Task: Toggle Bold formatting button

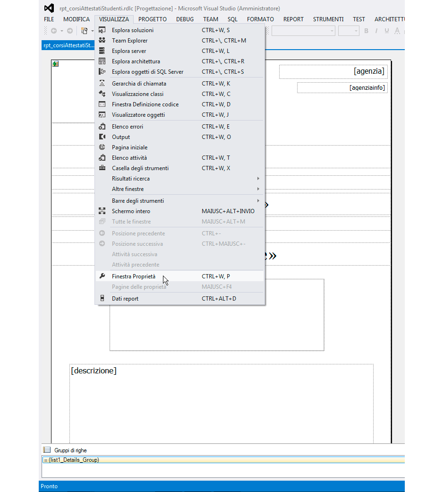Action: coord(366,31)
